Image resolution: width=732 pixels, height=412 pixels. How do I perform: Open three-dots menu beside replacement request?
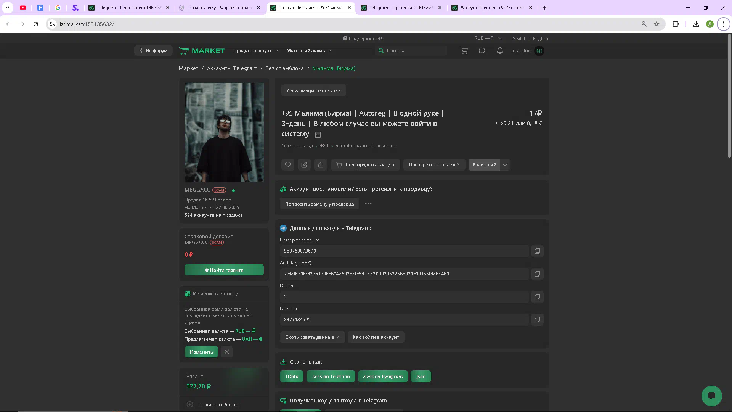(x=368, y=204)
